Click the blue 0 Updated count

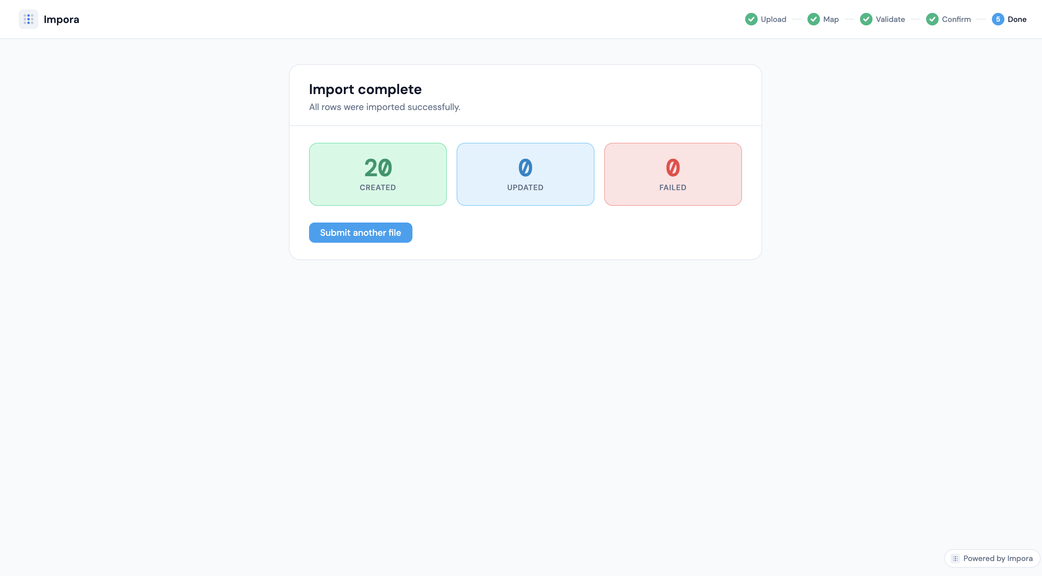525,168
